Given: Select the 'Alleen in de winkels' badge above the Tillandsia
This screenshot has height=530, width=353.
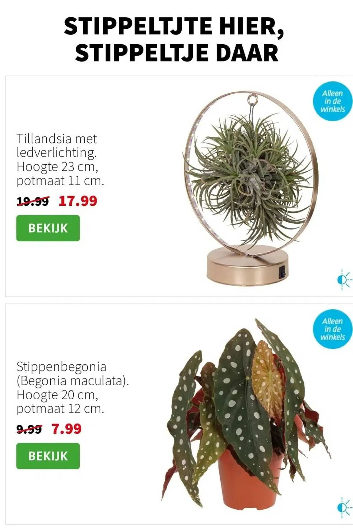Looking at the screenshot, I should (333, 101).
